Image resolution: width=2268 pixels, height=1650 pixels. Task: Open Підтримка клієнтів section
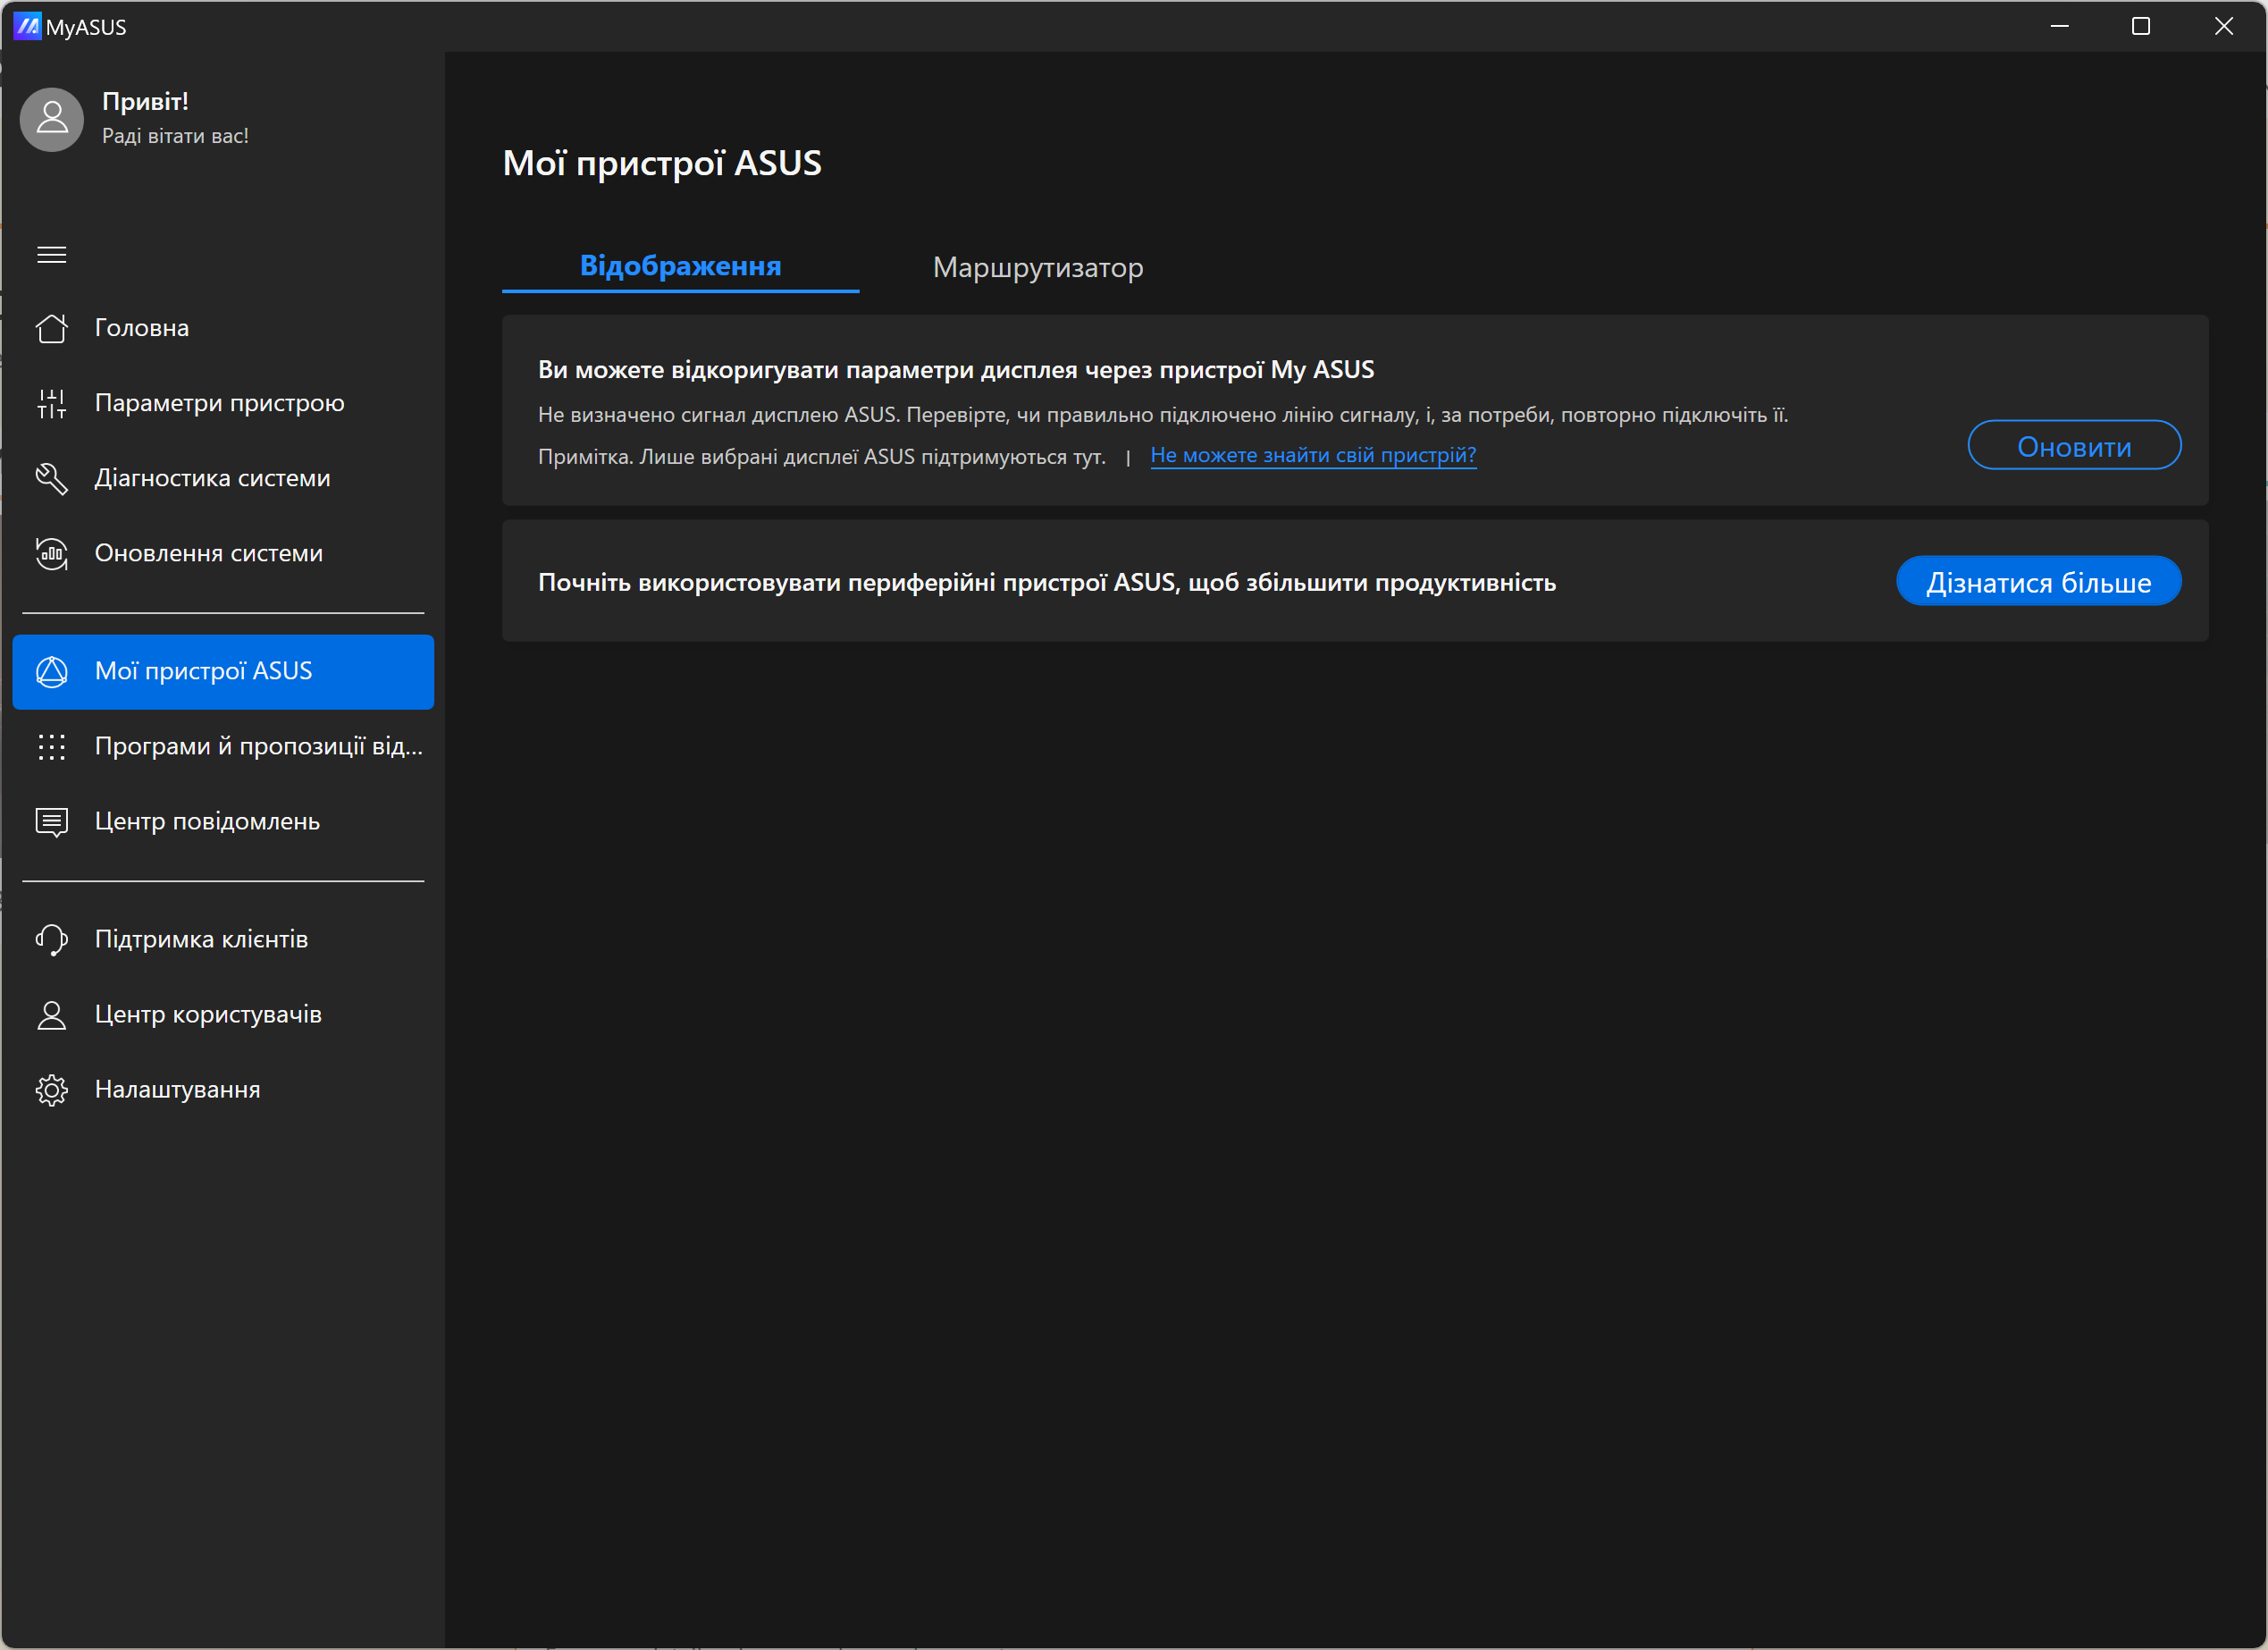click(223, 939)
